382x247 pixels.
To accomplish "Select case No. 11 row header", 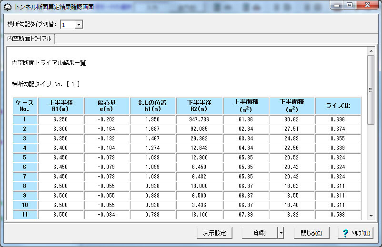I will click(25, 215).
